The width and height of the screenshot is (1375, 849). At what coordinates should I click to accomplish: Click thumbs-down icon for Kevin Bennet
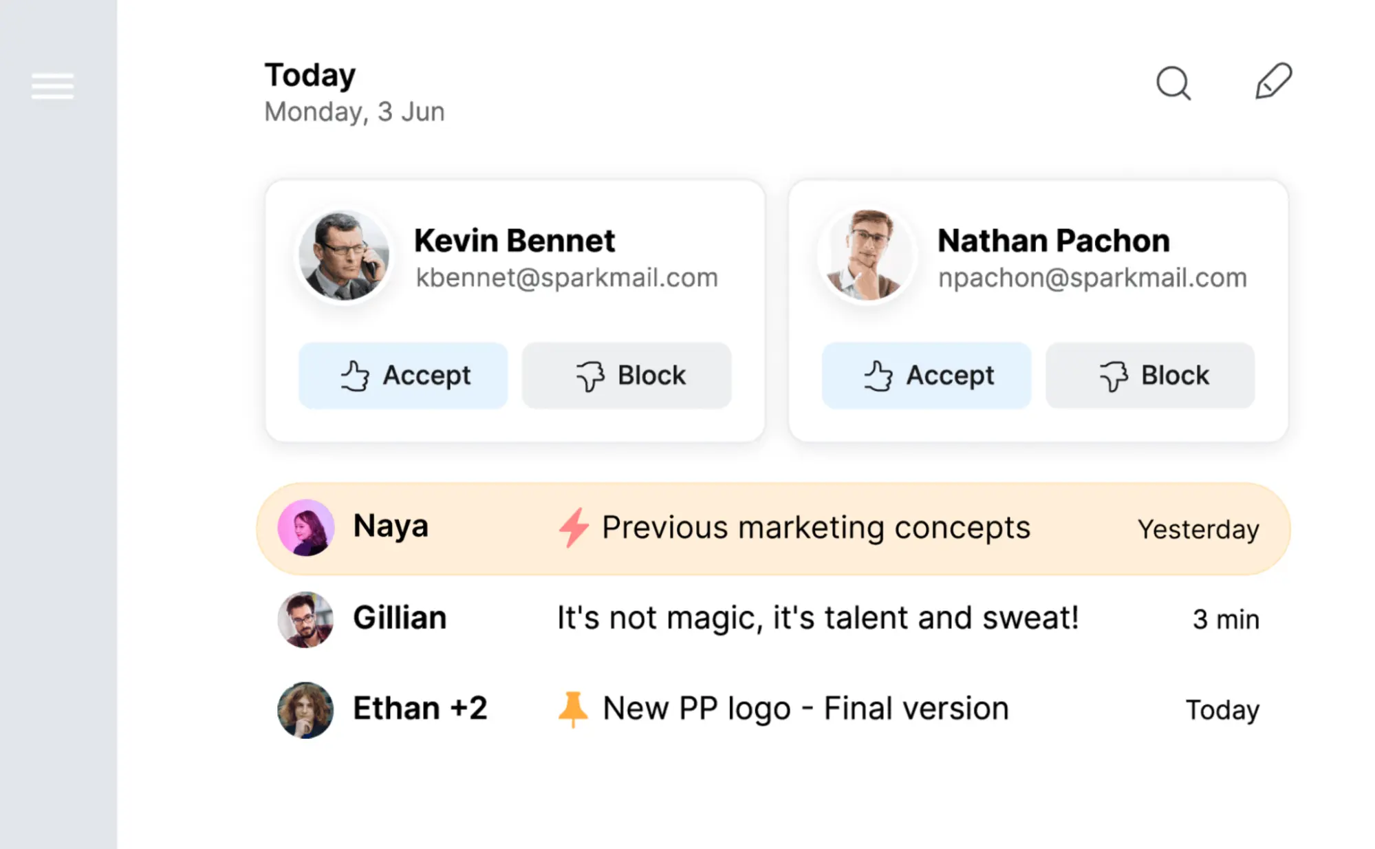tap(590, 376)
